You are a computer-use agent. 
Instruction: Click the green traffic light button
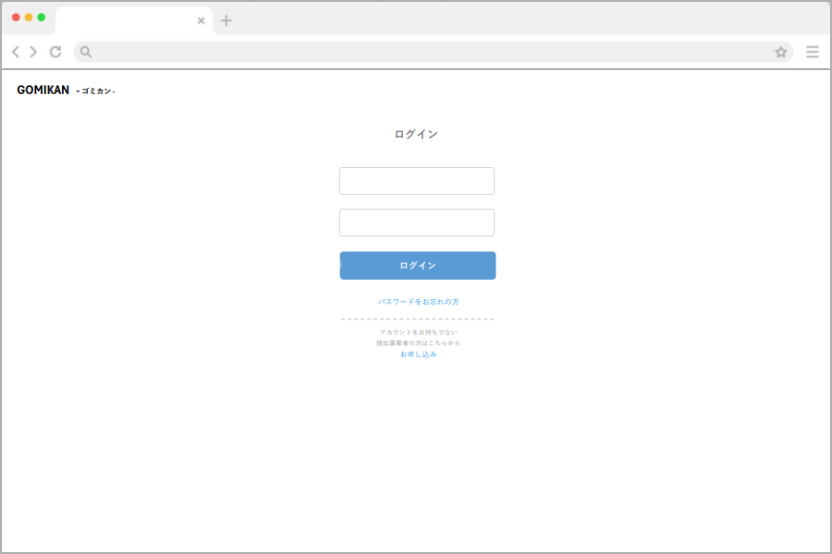(x=39, y=16)
